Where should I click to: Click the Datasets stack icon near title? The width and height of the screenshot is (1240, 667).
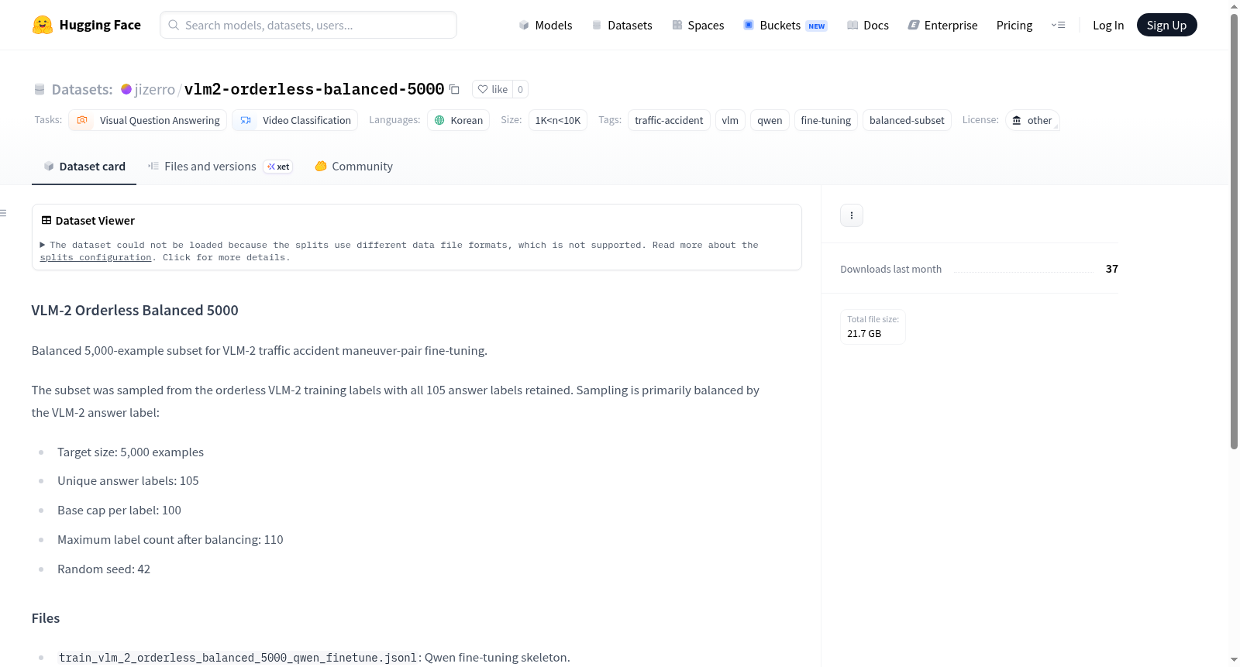pyautogui.click(x=40, y=90)
